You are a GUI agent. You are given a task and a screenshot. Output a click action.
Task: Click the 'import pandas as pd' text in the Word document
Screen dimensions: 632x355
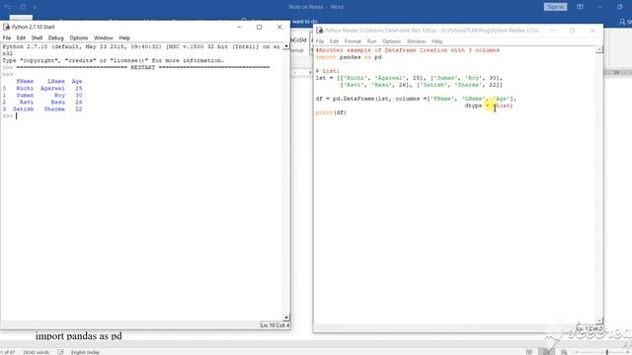pyautogui.click(x=79, y=335)
